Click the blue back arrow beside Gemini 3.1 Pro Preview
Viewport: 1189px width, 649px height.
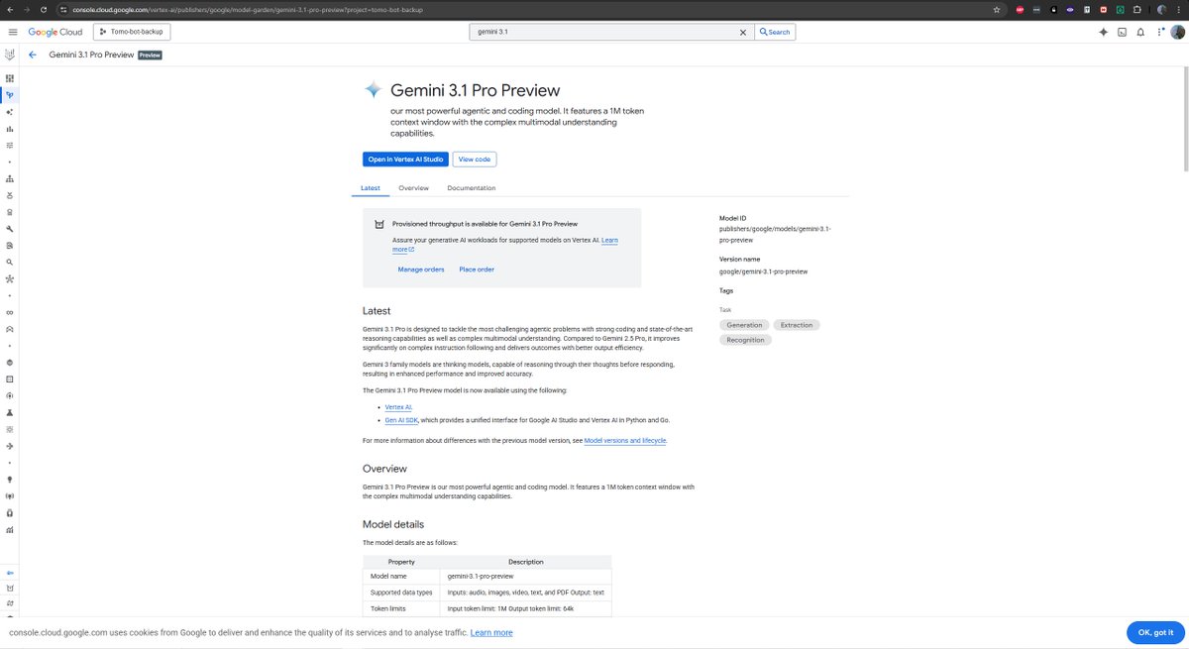click(33, 54)
